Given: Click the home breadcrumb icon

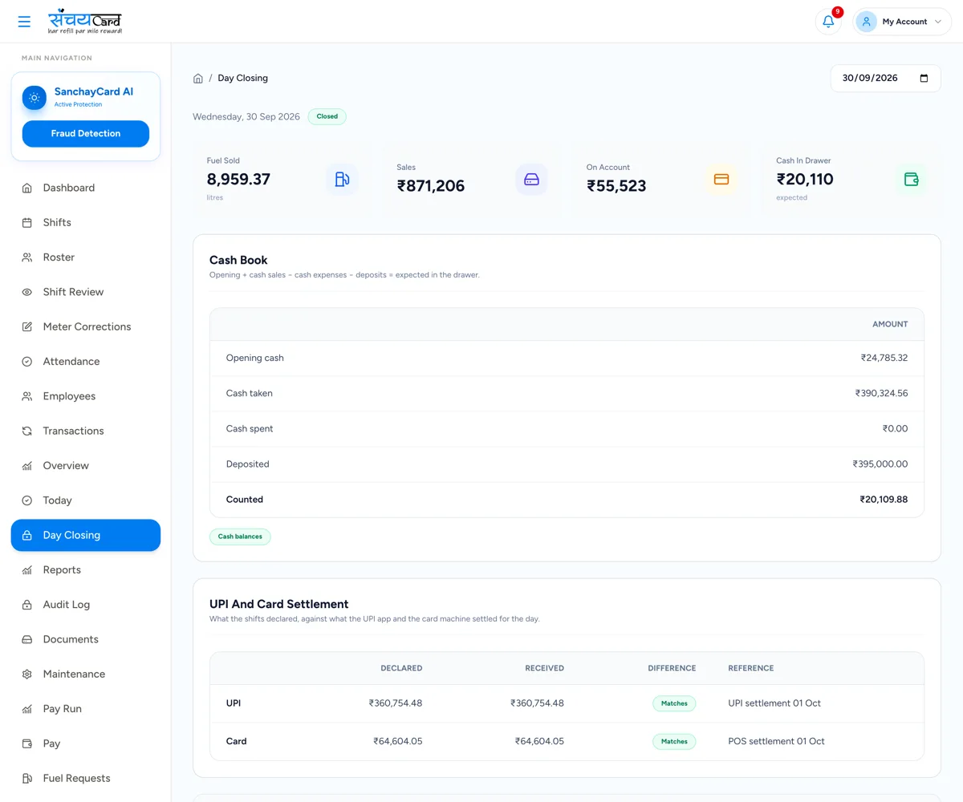Looking at the screenshot, I should 198,79.
